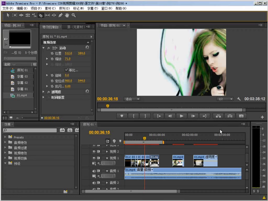
Task: Click the Add Marker button in program monitor
Action: (x=122, y=116)
